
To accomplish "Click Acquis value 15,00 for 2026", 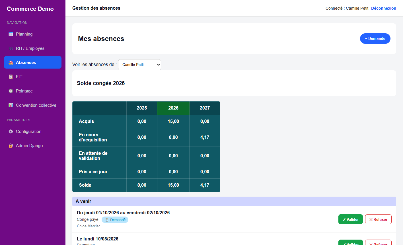I will (x=173, y=122).
